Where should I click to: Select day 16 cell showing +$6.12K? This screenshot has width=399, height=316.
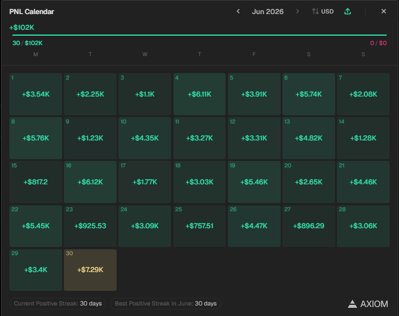point(90,182)
